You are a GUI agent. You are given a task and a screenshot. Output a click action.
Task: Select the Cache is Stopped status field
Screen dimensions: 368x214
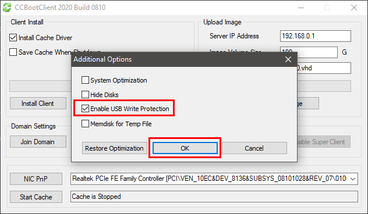[214, 197]
